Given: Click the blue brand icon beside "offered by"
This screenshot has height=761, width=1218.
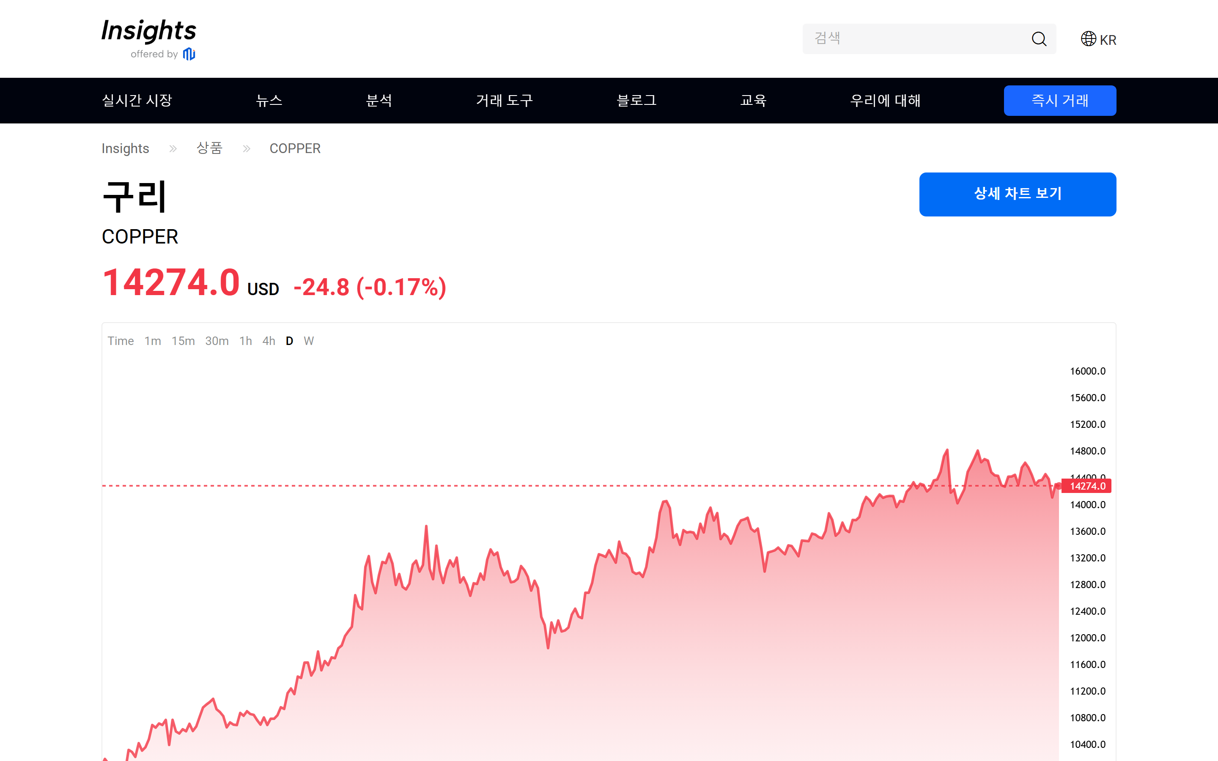Looking at the screenshot, I should coord(189,54).
